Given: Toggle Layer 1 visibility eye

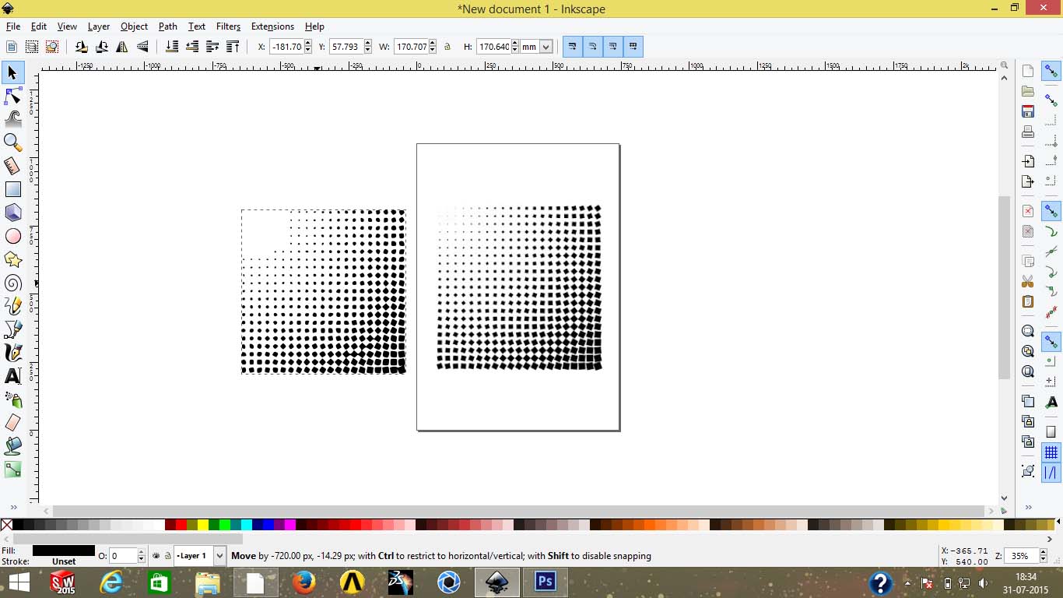Looking at the screenshot, I should [x=156, y=556].
